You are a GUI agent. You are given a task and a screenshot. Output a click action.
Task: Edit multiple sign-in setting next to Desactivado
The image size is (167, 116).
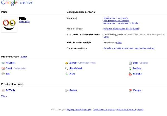pyautogui.click(x=119, y=42)
